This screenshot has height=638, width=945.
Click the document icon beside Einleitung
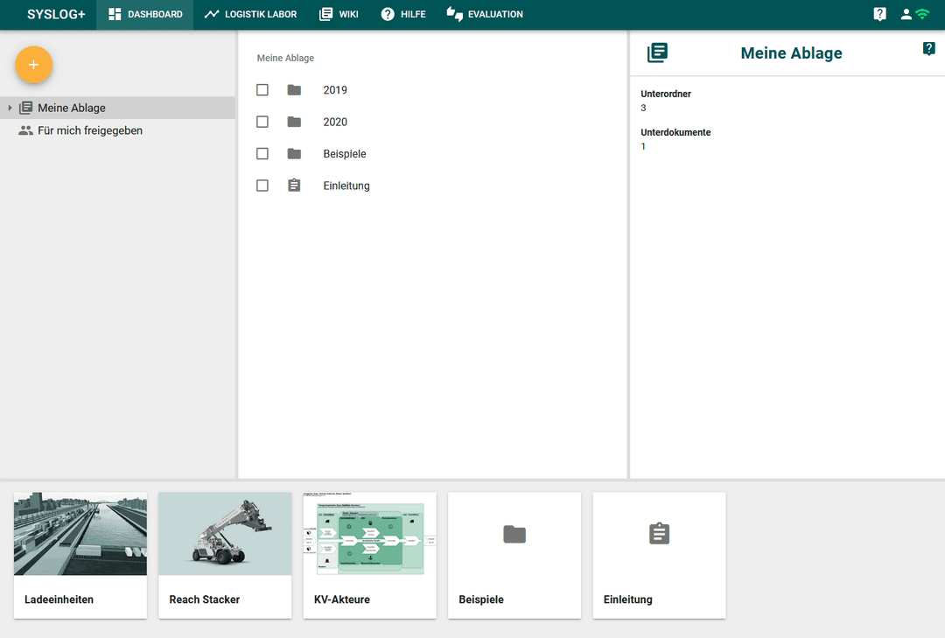[293, 185]
